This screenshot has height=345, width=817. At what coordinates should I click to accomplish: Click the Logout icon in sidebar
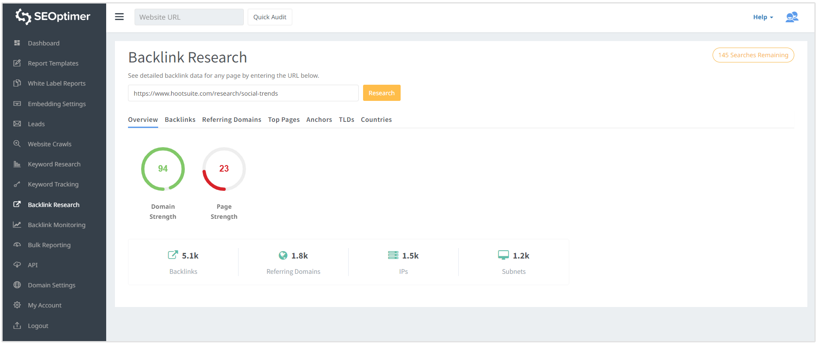click(x=17, y=325)
